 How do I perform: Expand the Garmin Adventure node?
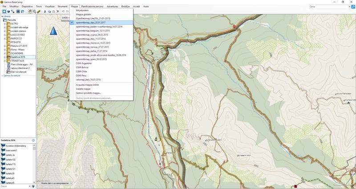click(2, 76)
